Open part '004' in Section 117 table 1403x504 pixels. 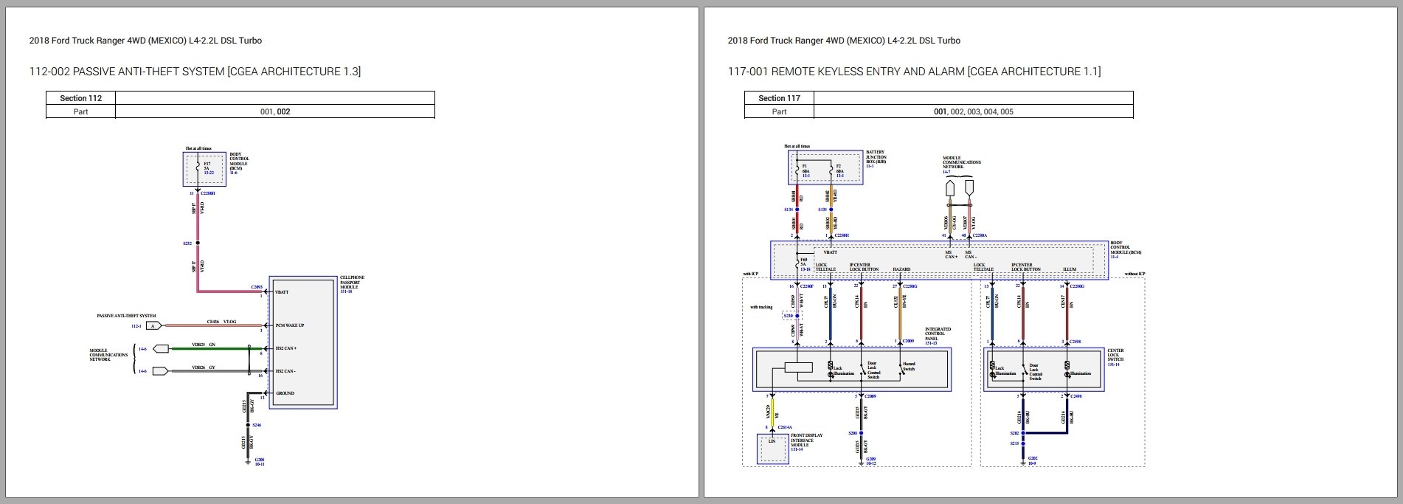pos(991,111)
